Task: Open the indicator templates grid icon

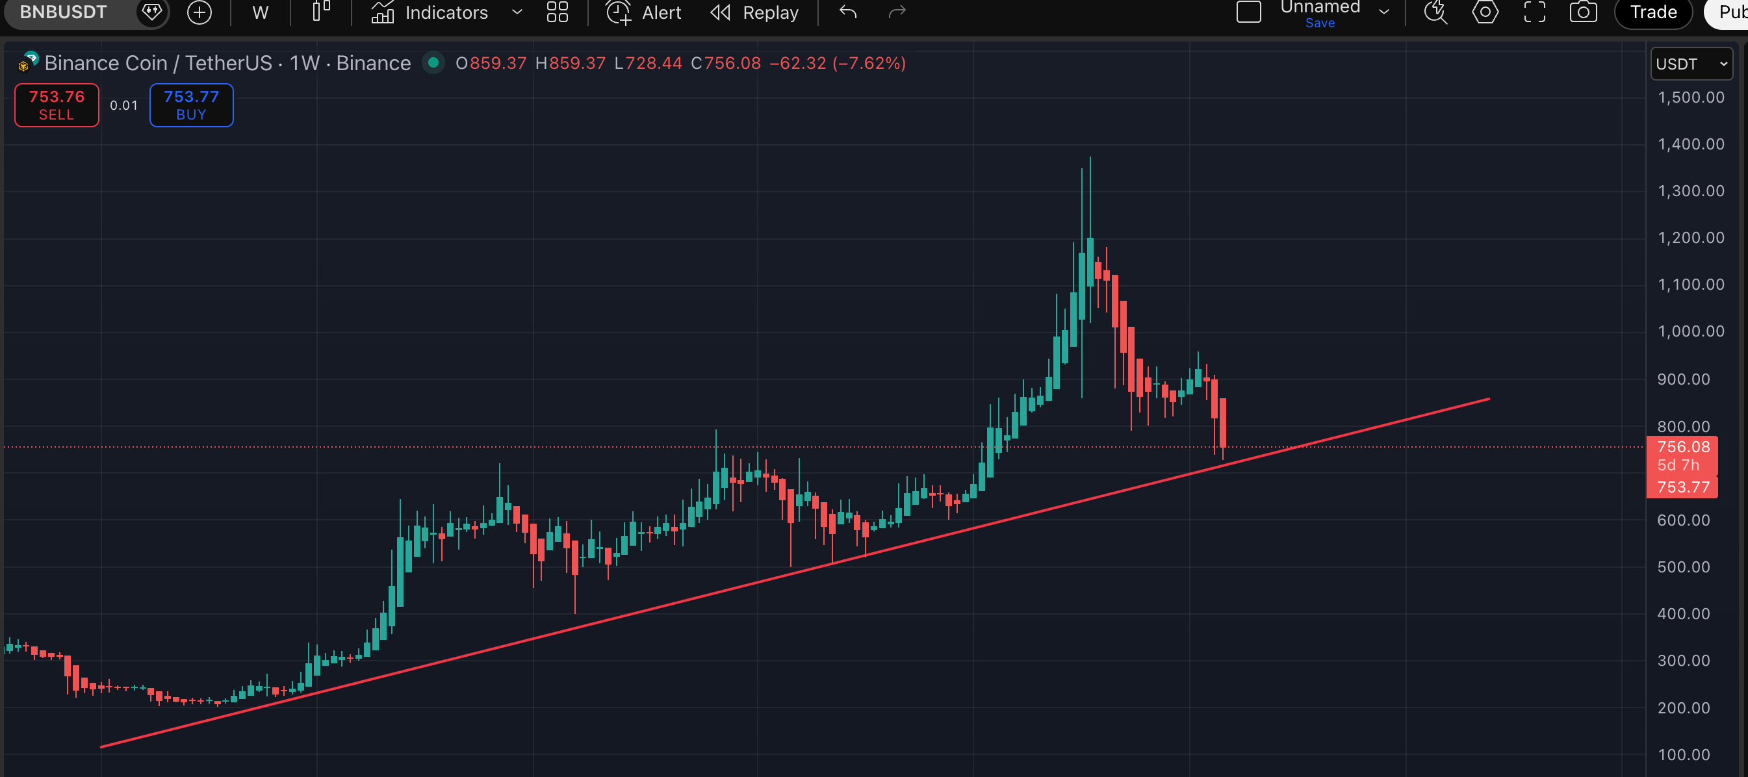Action: [557, 12]
